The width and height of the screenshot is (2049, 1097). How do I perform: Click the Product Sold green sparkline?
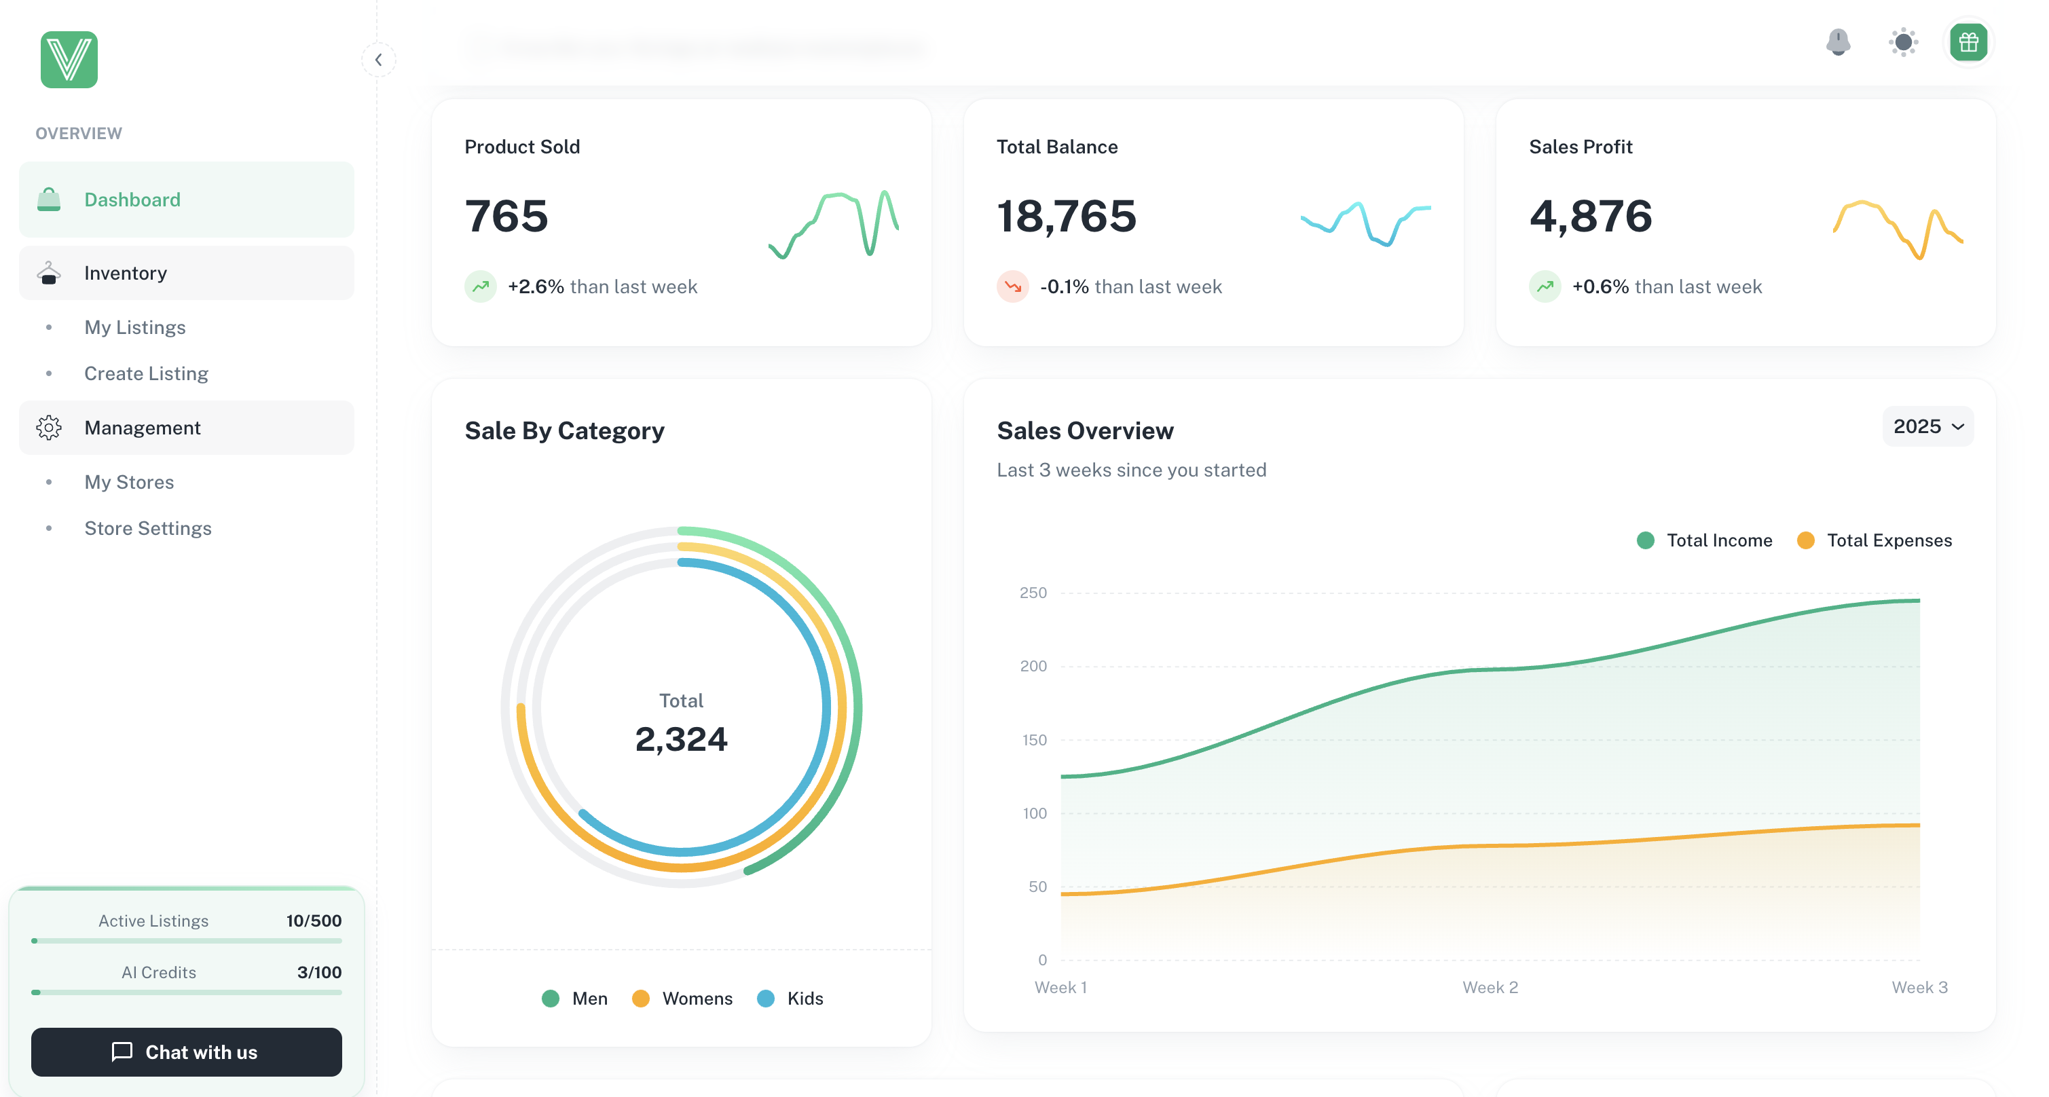(x=834, y=224)
